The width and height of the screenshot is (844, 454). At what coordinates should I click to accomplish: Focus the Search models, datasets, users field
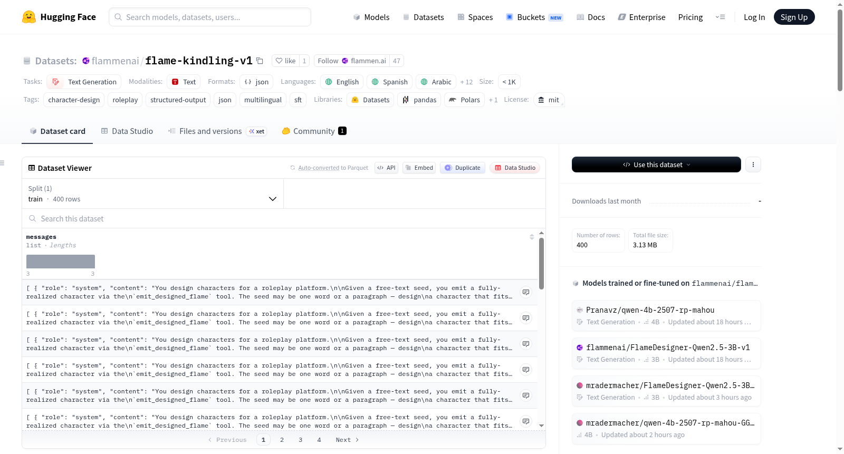[210, 17]
